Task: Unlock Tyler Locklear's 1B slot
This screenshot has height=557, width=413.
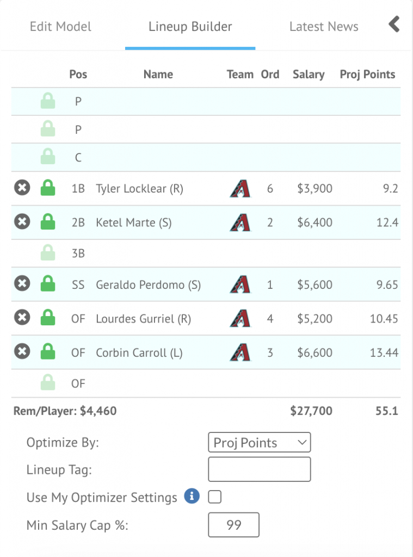Action: [x=48, y=189]
